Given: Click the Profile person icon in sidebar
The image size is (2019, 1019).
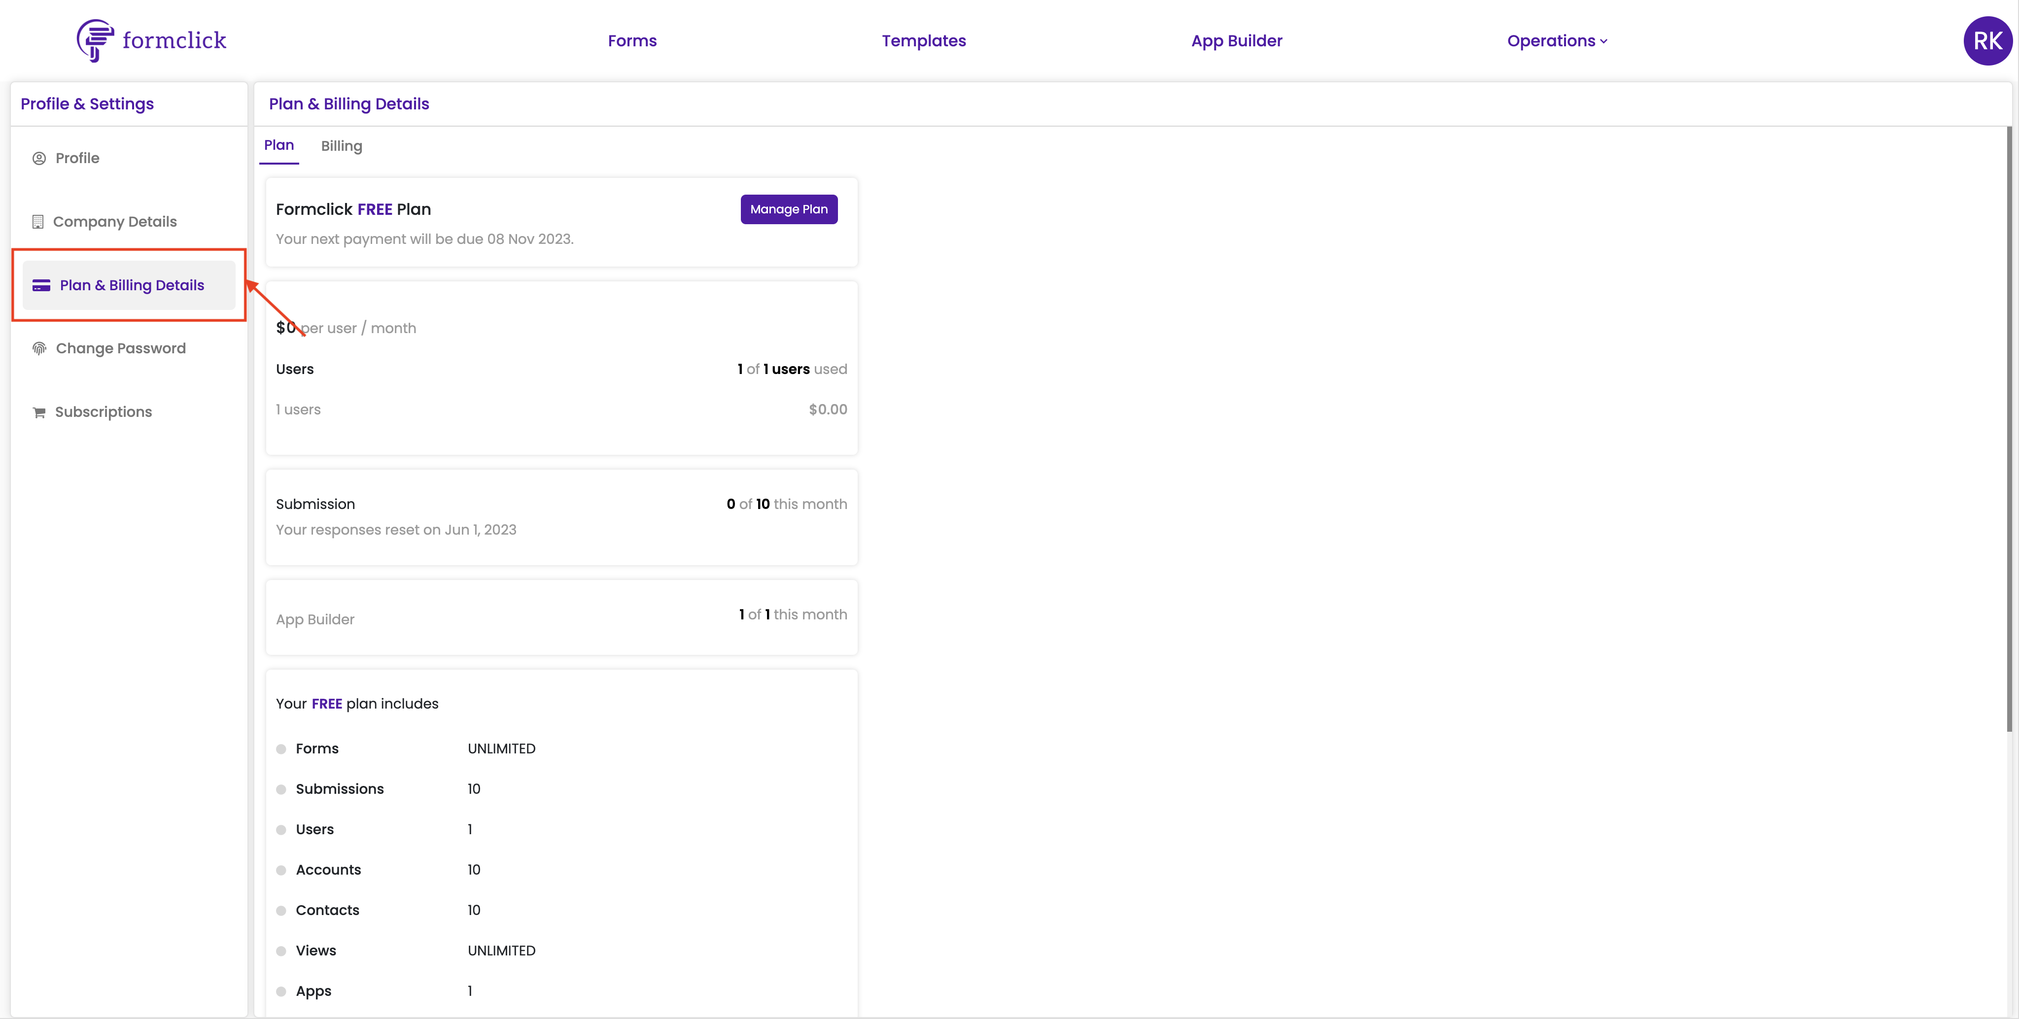Looking at the screenshot, I should [x=39, y=158].
